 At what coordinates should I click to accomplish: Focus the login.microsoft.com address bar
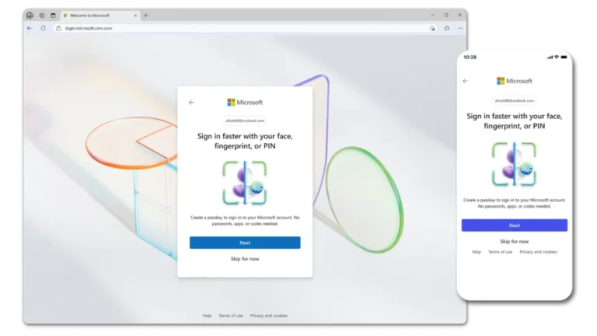click(x=243, y=28)
